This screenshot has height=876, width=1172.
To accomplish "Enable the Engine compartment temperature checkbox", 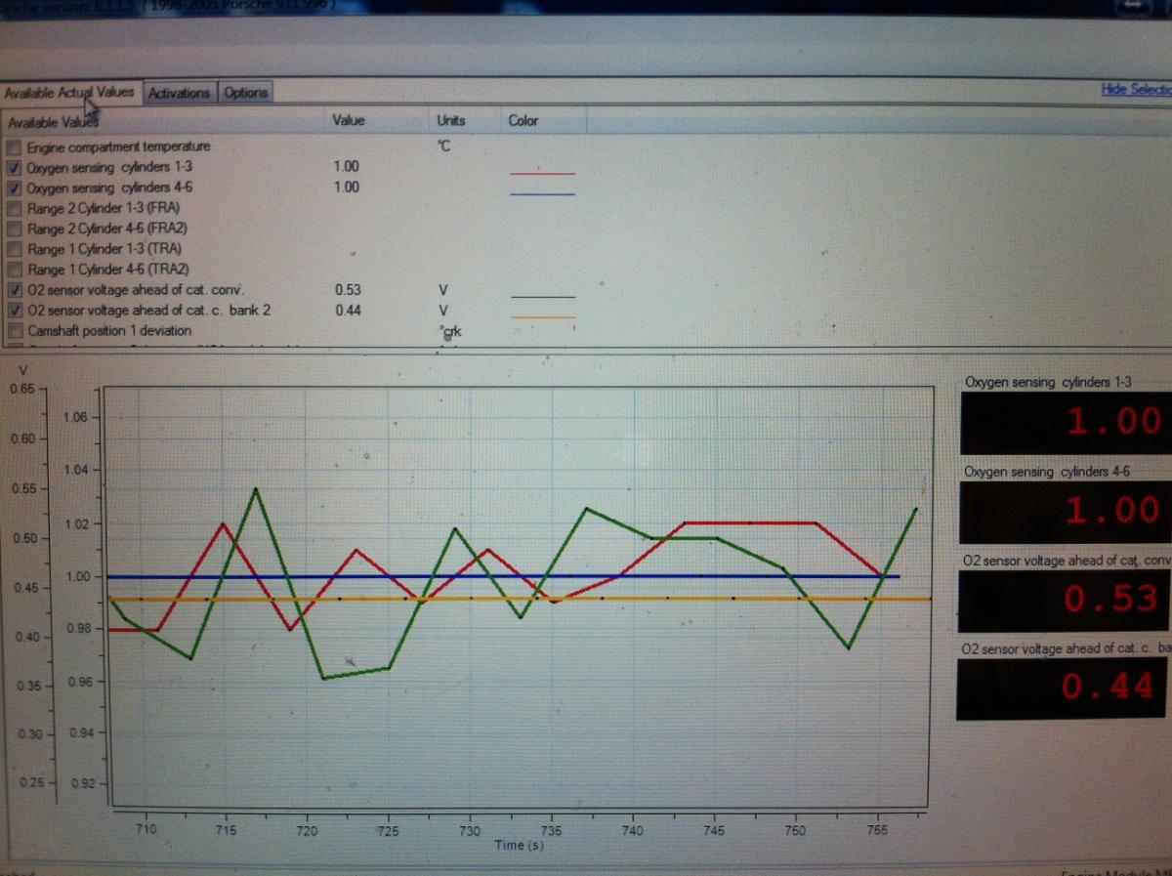I will click(14, 146).
